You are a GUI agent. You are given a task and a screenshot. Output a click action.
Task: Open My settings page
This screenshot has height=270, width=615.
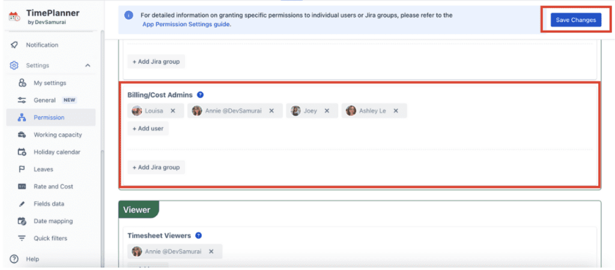(x=51, y=83)
